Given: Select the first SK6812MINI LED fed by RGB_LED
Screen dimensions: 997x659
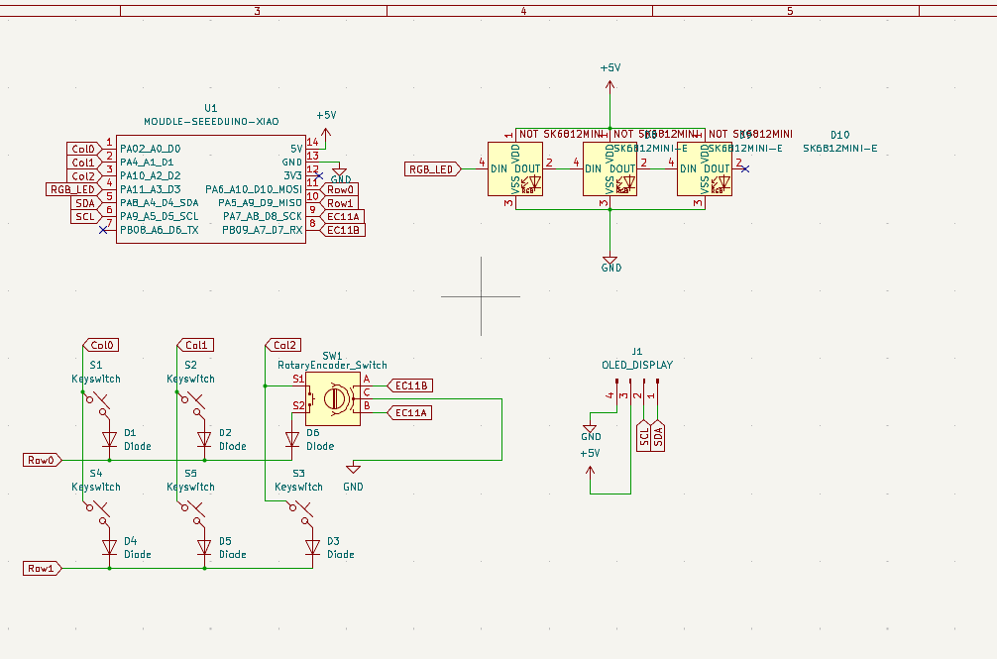Looking at the screenshot, I should pyautogui.click(x=515, y=169).
